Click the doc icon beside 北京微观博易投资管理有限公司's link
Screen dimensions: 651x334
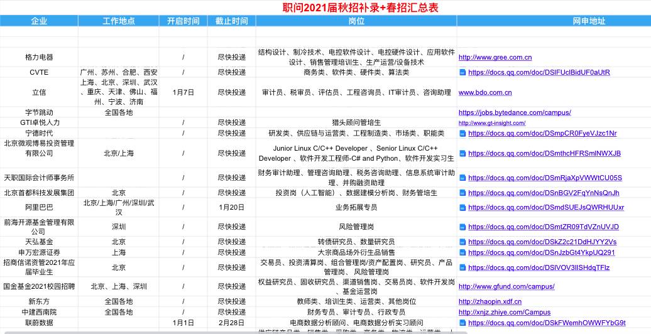[x=462, y=153]
